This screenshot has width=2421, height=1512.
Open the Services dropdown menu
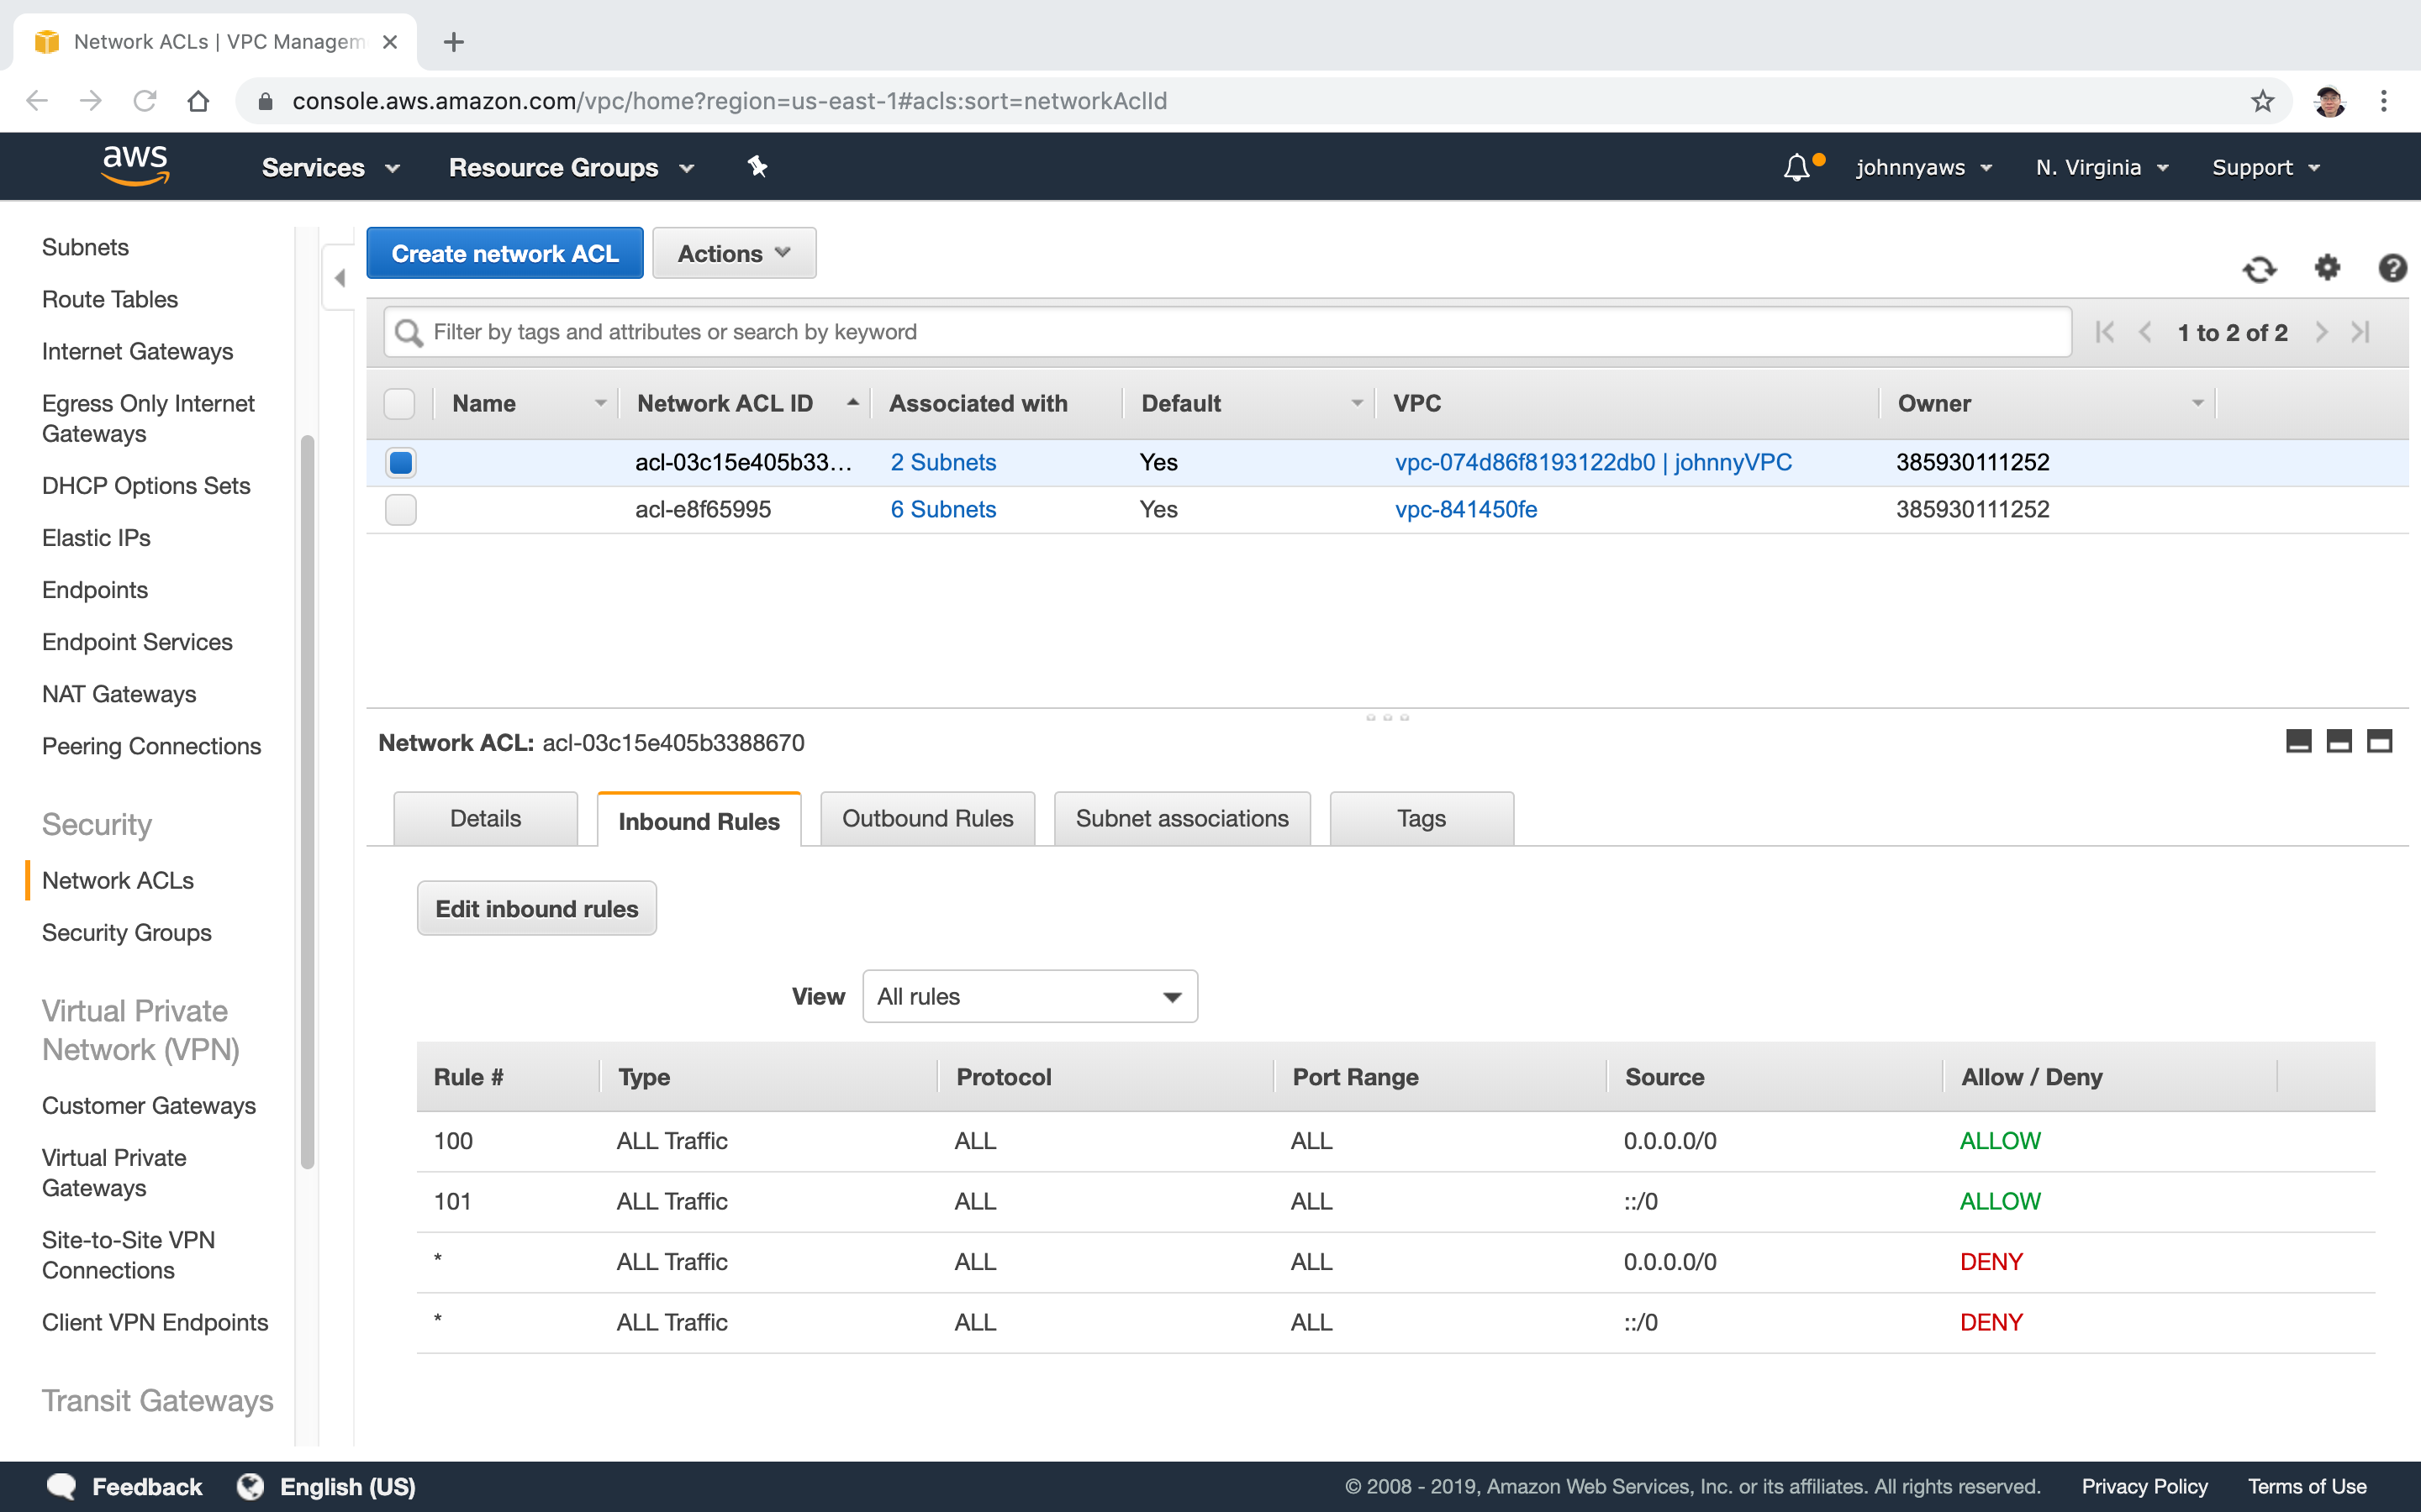coord(330,167)
